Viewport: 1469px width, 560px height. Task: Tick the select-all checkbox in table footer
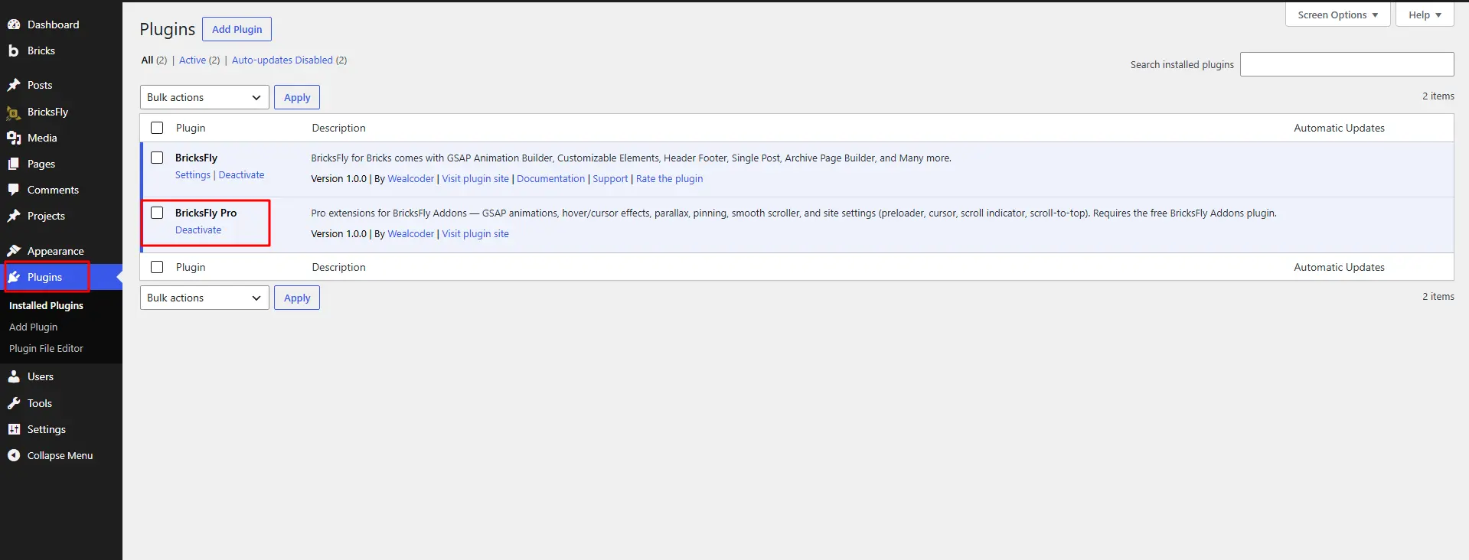(x=157, y=267)
